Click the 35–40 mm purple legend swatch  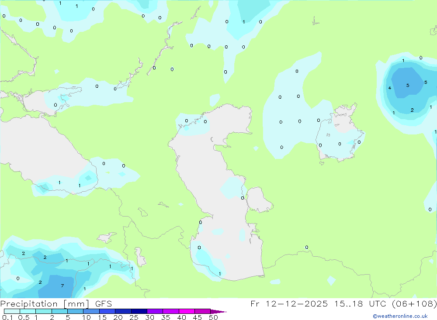(x=170, y=311)
